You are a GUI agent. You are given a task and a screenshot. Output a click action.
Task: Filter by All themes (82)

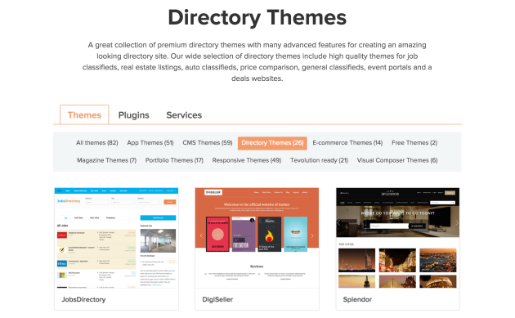click(x=97, y=143)
